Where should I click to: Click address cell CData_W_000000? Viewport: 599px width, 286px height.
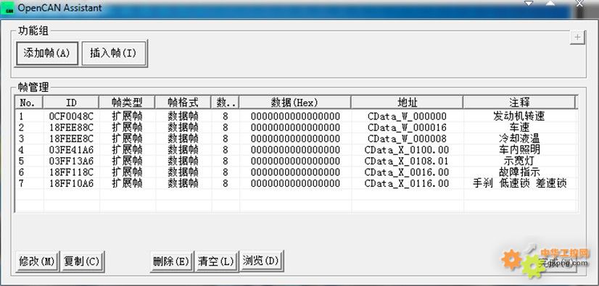point(407,116)
